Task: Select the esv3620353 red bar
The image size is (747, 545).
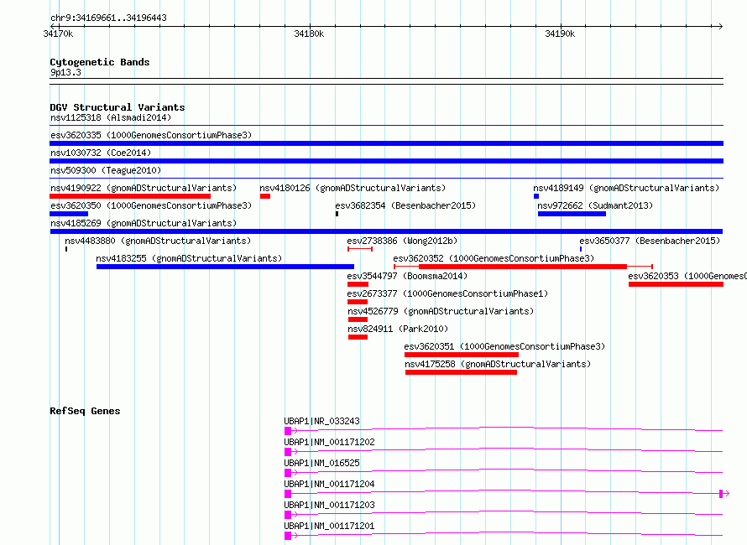Action: (676, 284)
